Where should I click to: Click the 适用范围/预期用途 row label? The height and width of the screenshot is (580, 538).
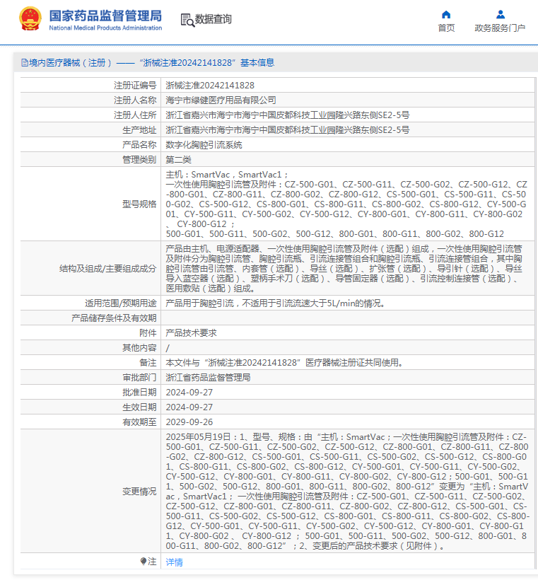click(121, 303)
